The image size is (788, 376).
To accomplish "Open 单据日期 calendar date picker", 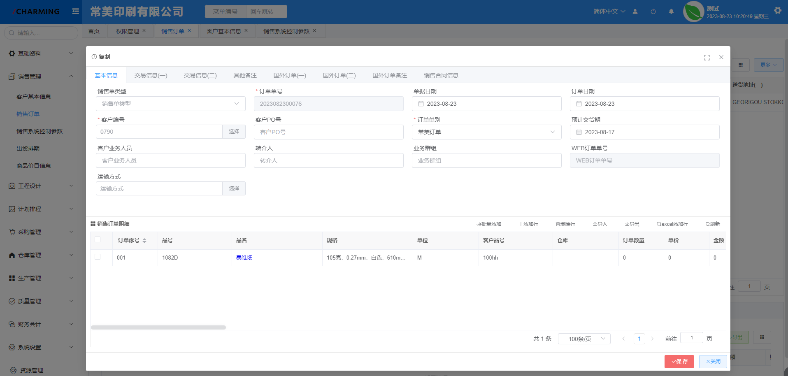I will [487, 104].
